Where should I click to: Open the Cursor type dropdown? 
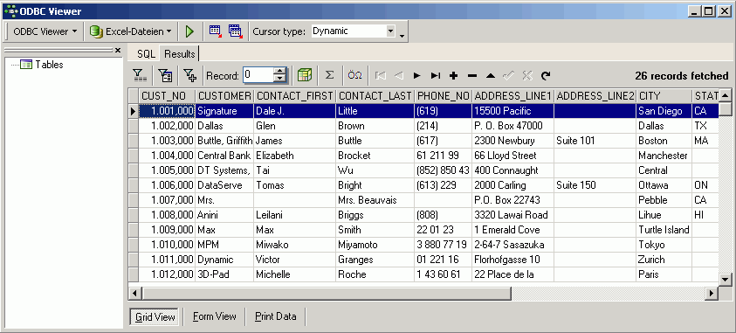390,31
